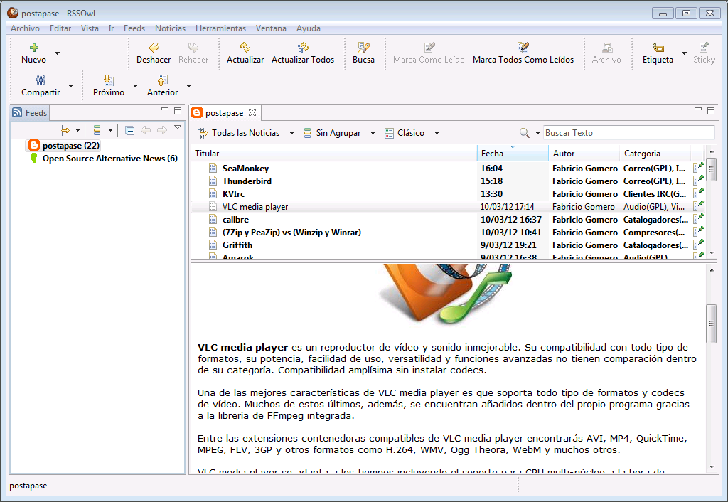
Task: Click the Rehacer redo icon
Action: [x=193, y=48]
